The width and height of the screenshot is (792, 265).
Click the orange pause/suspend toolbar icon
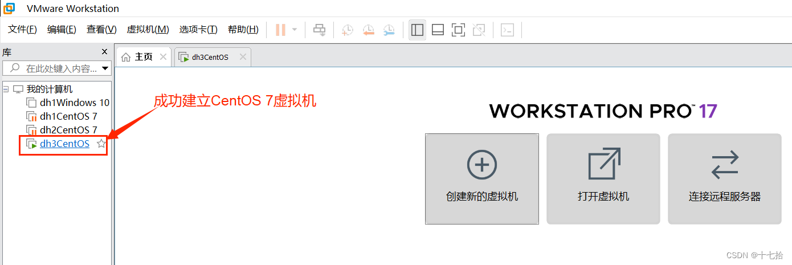tap(280, 30)
